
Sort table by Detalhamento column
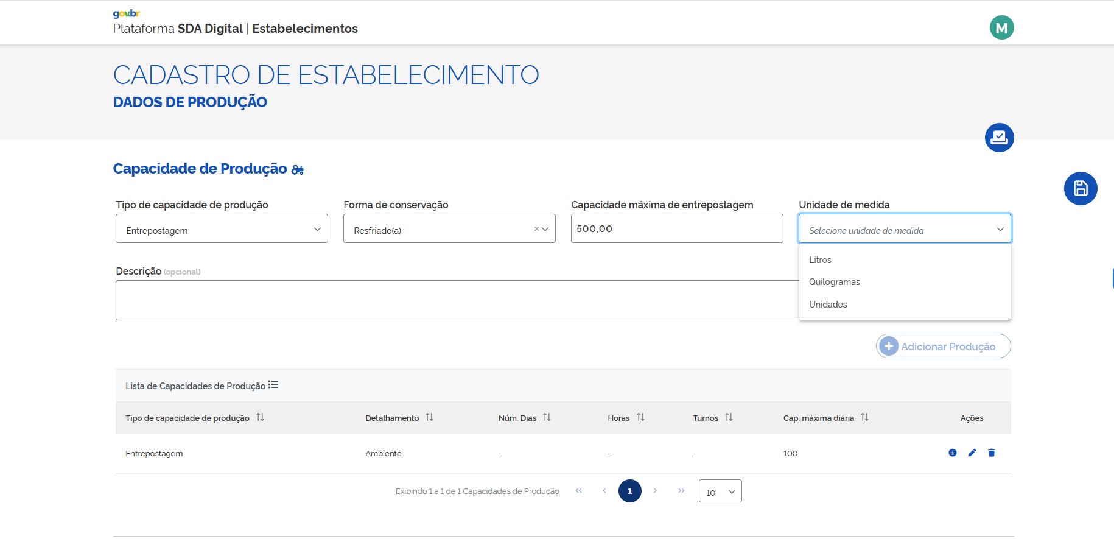pos(429,417)
